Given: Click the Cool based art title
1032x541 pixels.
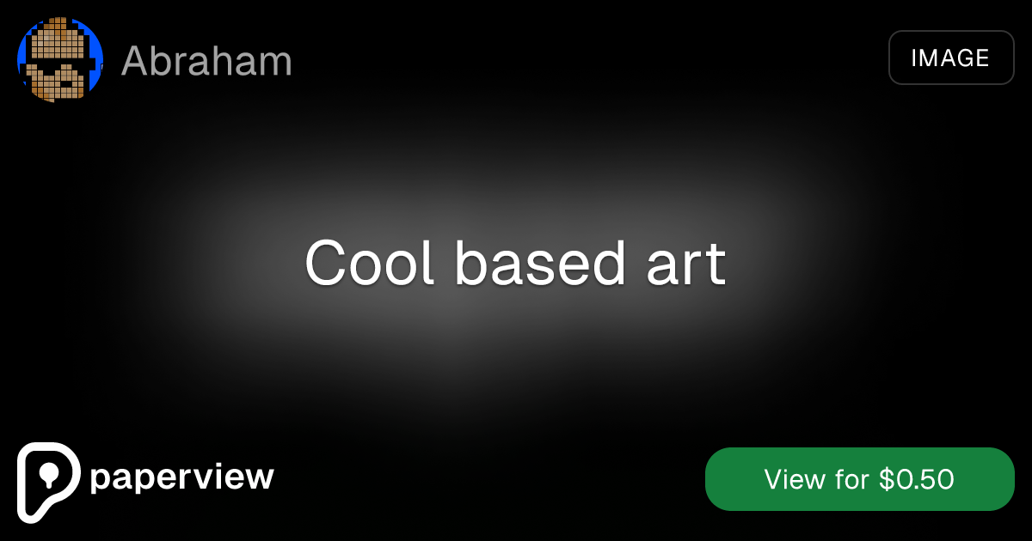Looking at the screenshot, I should [x=515, y=263].
